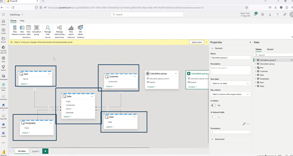Click the horizontal canvas scrollbar
The height and width of the screenshot is (156, 293).
81,148
